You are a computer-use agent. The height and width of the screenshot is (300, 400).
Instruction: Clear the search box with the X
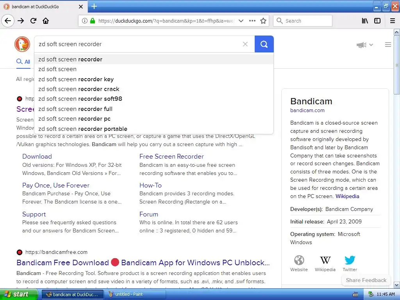pos(245,44)
